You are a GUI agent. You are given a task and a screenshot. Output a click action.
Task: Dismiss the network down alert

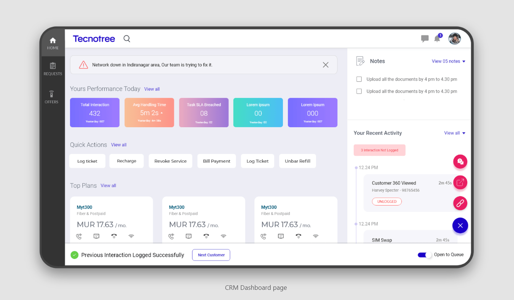pos(326,65)
